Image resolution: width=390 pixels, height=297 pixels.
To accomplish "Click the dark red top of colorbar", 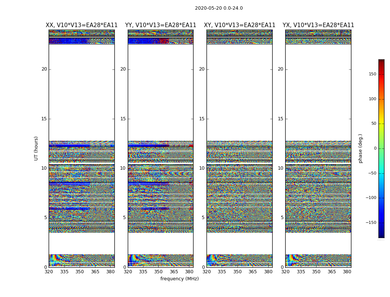I will pos(381,61).
